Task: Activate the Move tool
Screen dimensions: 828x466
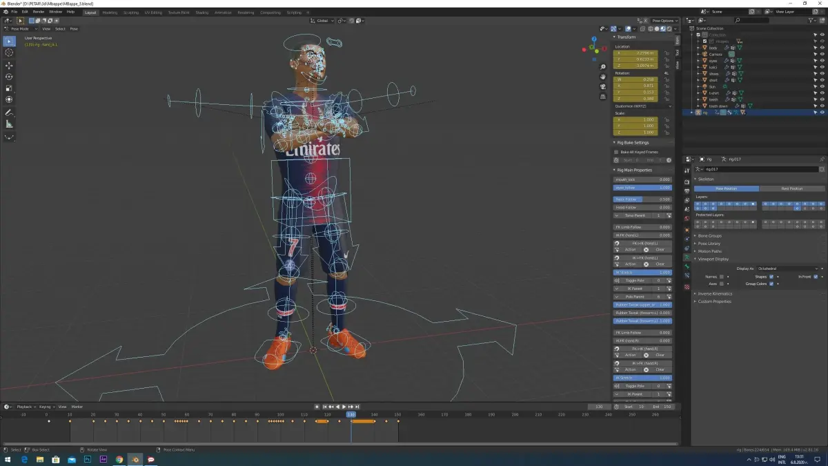Action: (9, 66)
